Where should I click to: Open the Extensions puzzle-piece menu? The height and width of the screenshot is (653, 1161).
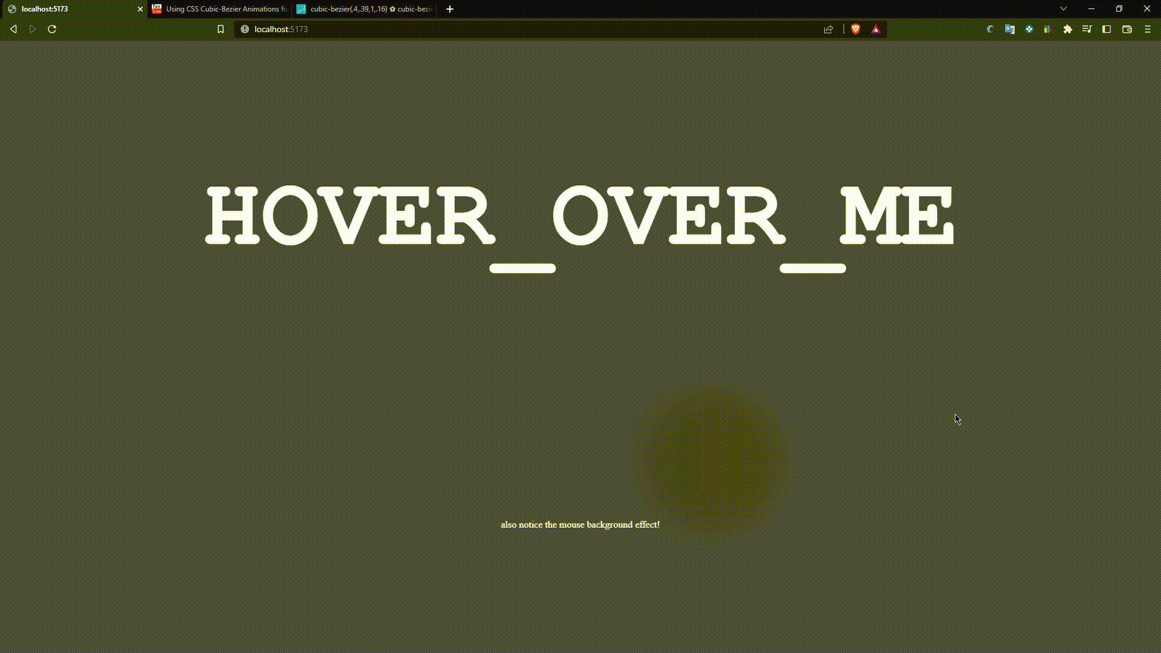click(1068, 29)
